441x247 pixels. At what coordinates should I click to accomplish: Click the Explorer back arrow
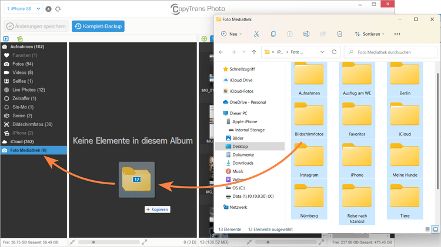[221, 52]
